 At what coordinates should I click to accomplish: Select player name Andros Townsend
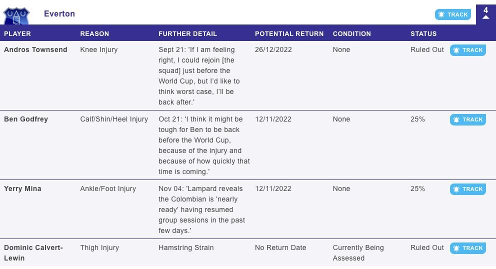(x=35, y=49)
